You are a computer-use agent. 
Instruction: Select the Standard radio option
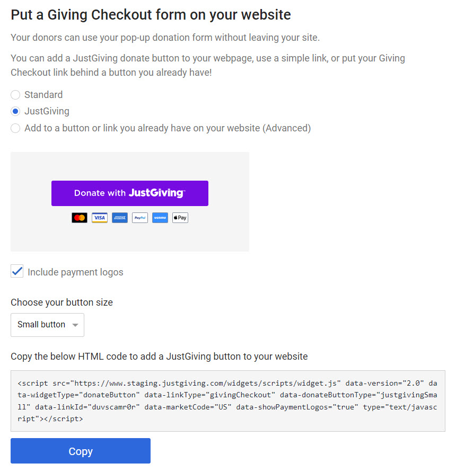coord(16,95)
